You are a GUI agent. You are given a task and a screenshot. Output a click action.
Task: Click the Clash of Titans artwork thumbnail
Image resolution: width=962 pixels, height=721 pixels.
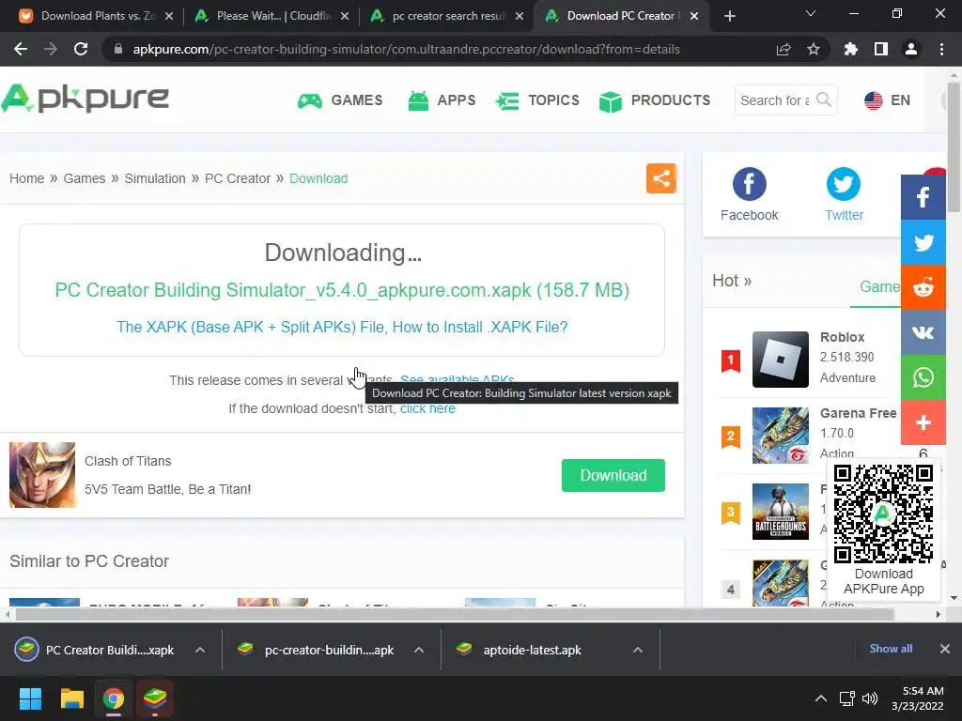pyautogui.click(x=42, y=475)
